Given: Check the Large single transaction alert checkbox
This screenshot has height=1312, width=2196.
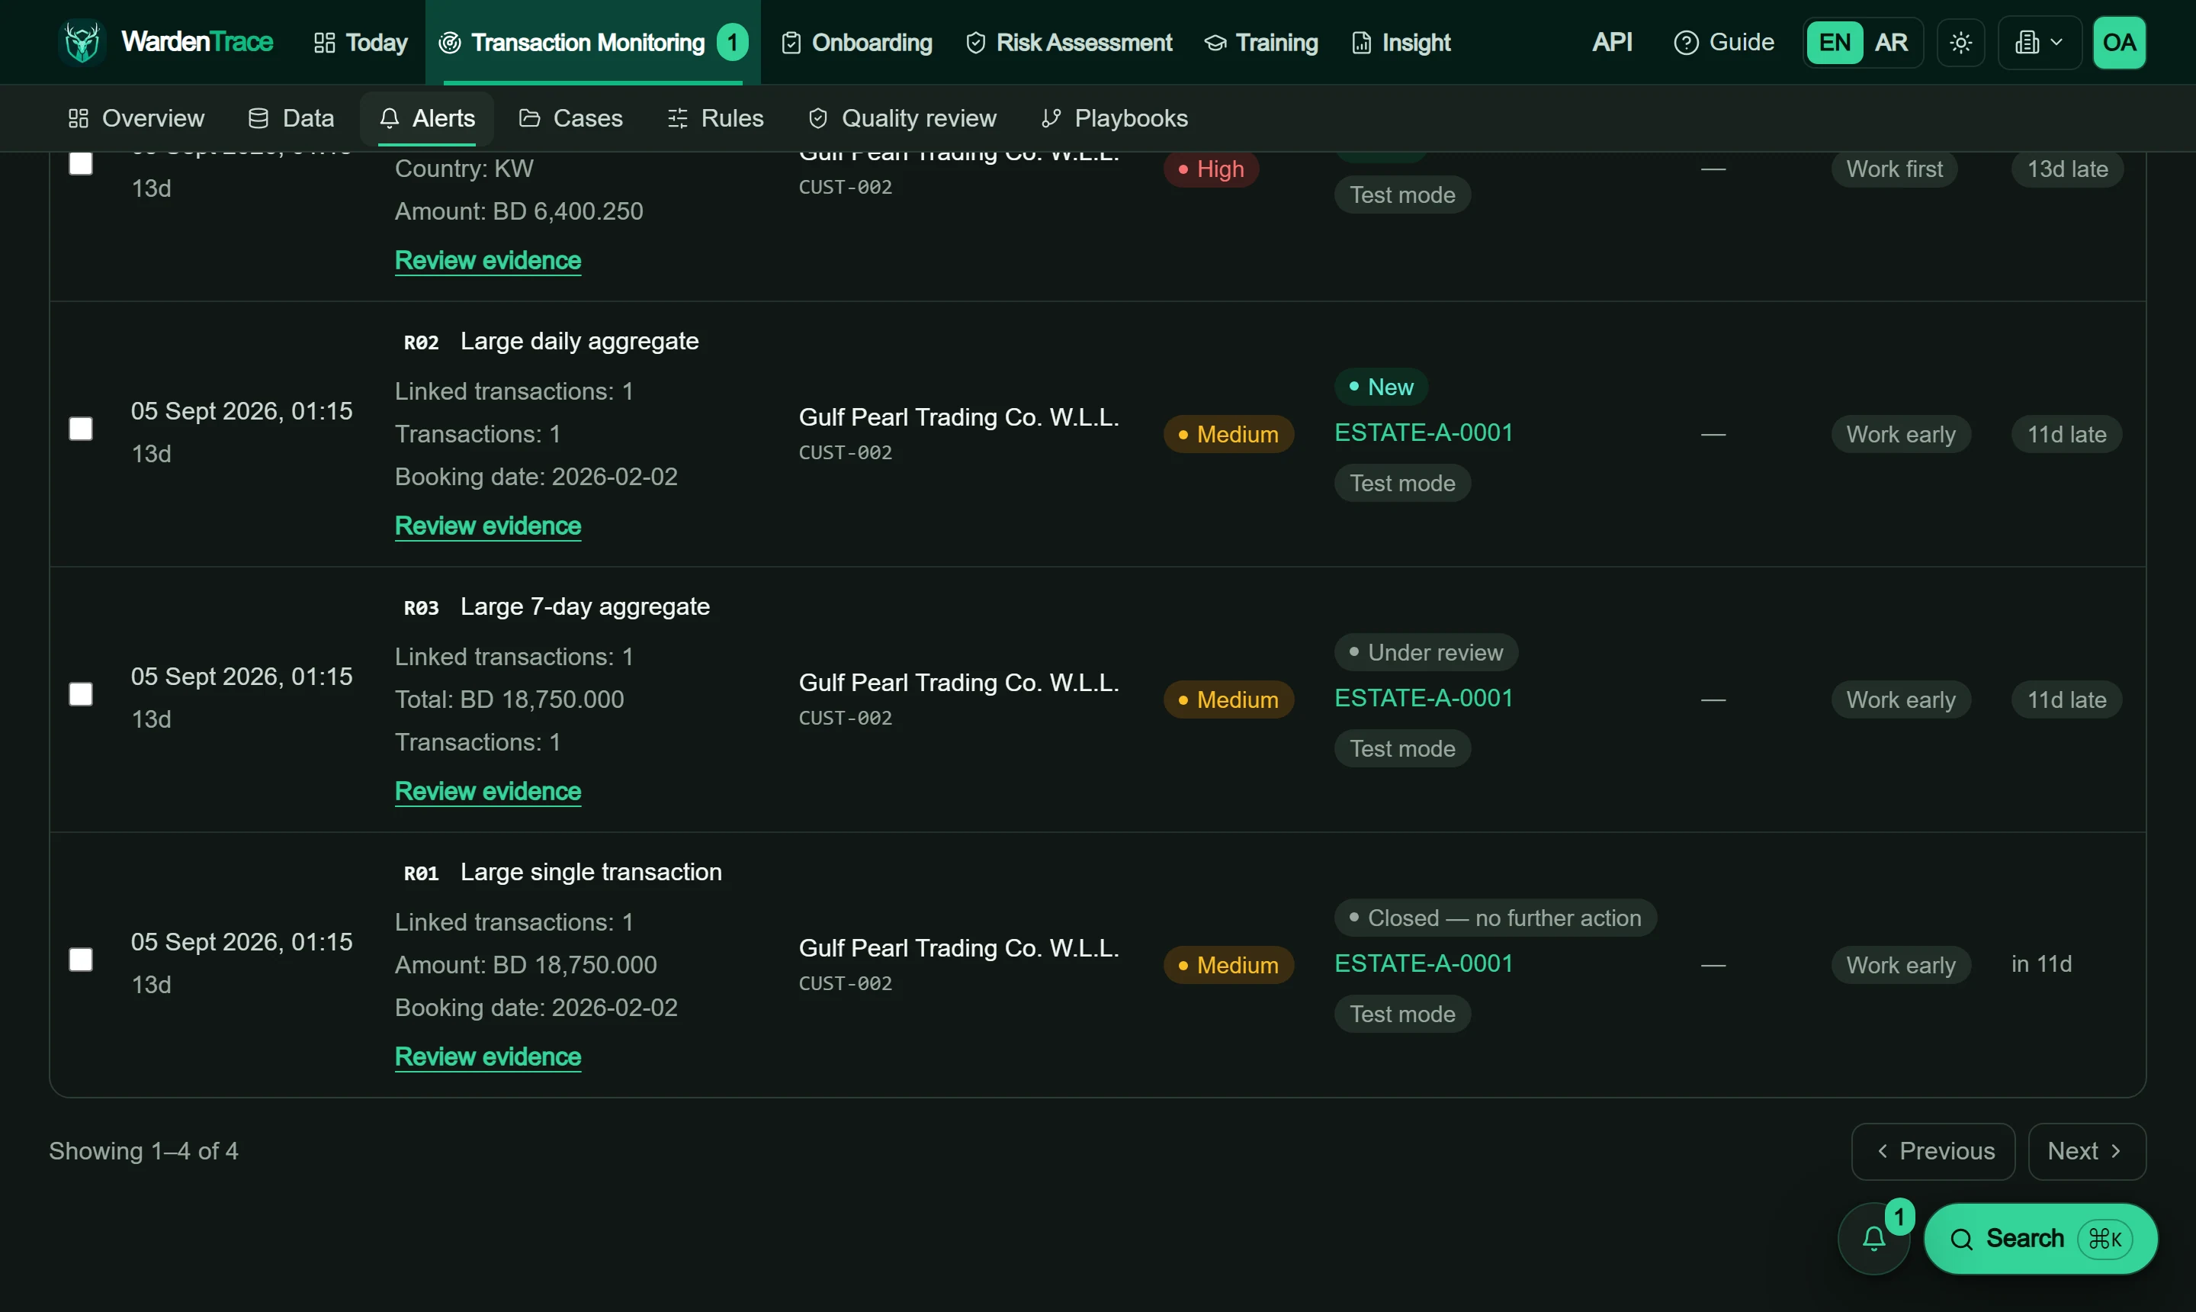Looking at the screenshot, I should tap(80, 960).
